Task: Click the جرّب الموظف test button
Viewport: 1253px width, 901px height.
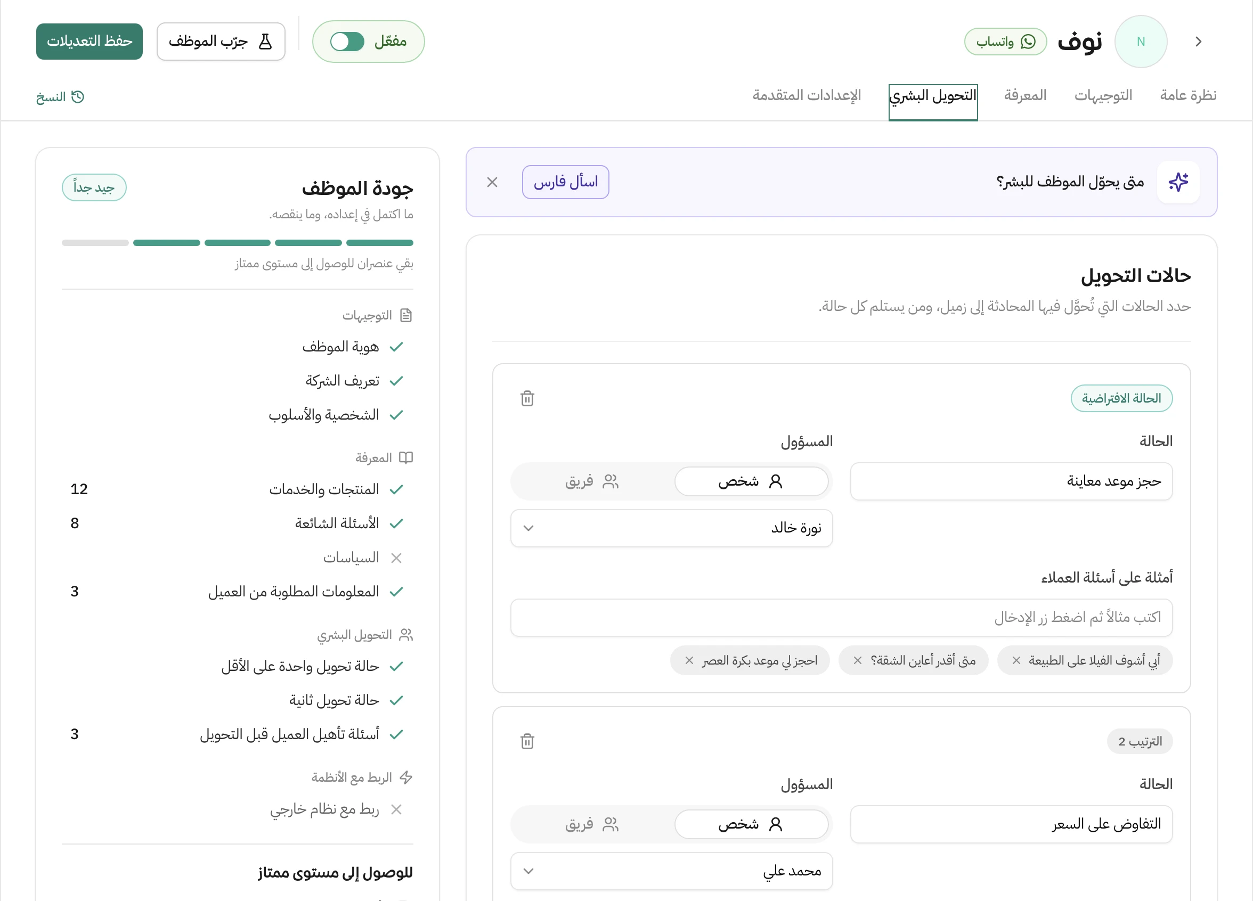Action: 221,42
